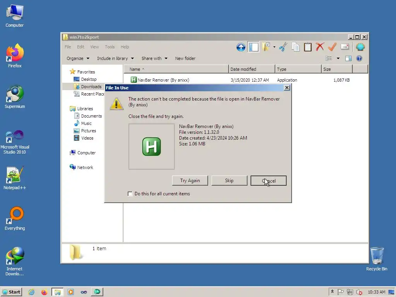Open the Help menu

point(125,47)
